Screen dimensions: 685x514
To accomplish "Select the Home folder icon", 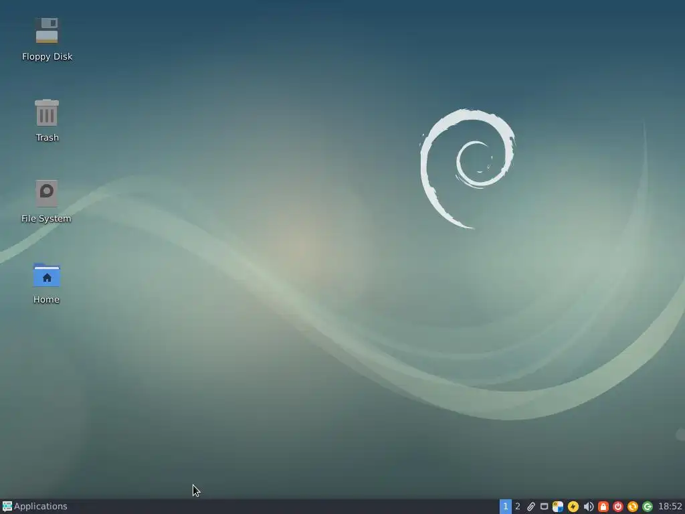I will tap(47, 275).
